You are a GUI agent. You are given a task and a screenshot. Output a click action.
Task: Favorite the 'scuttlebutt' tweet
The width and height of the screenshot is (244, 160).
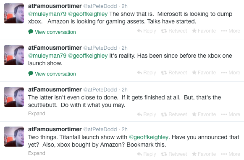pos(204,114)
